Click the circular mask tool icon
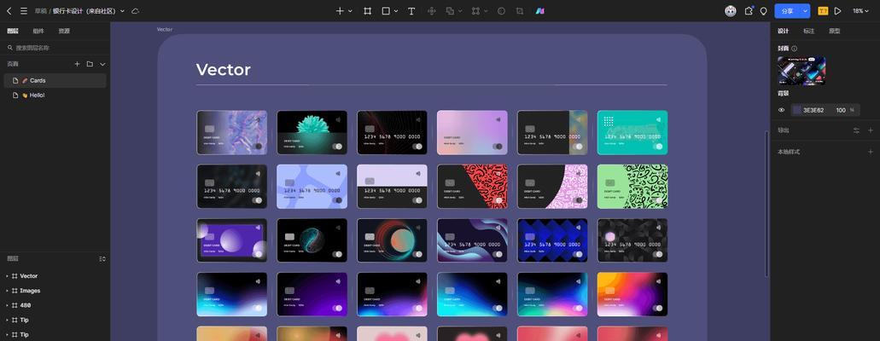Viewport: 880px width, 341px height. [x=501, y=10]
